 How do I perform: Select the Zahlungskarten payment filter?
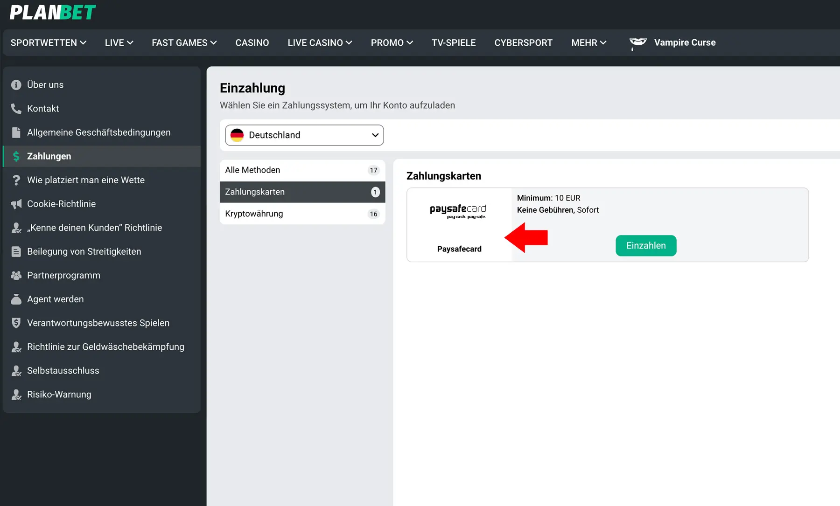pyautogui.click(x=255, y=192)
